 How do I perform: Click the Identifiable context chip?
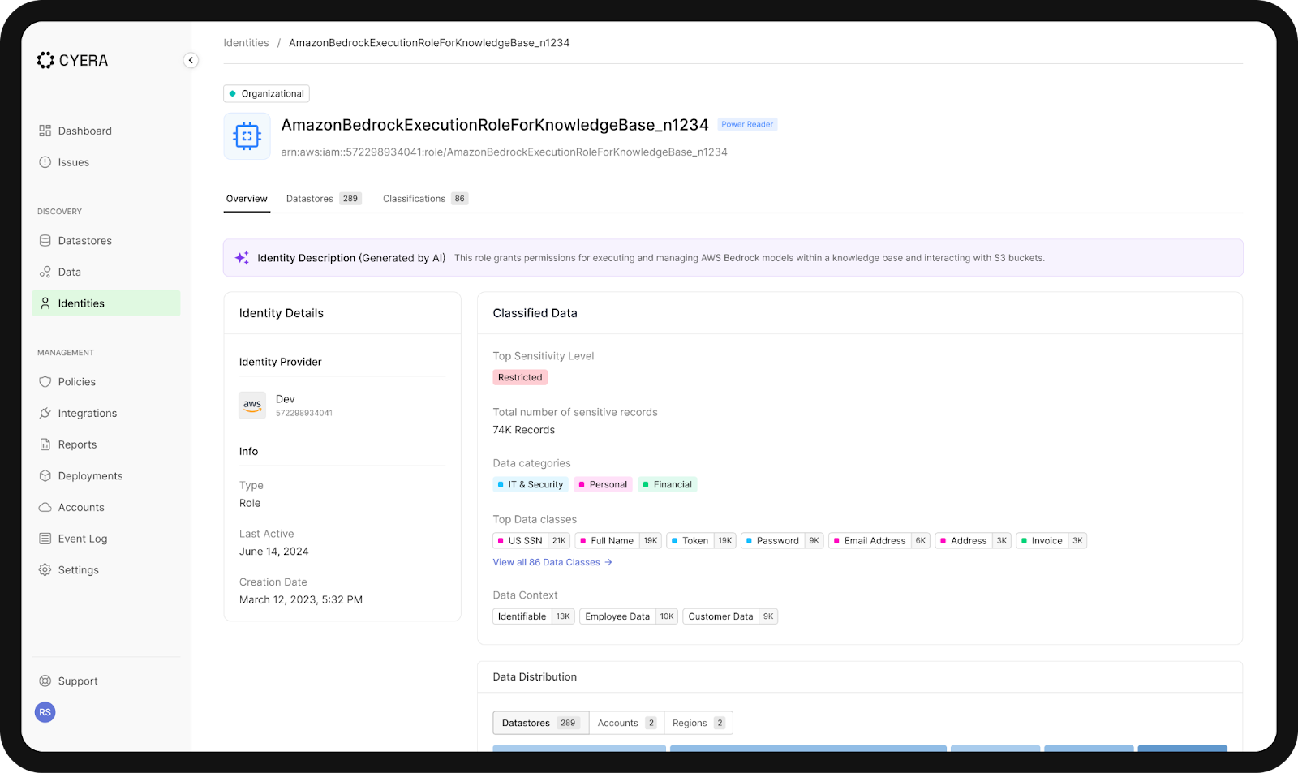click(x=534, y=616)
